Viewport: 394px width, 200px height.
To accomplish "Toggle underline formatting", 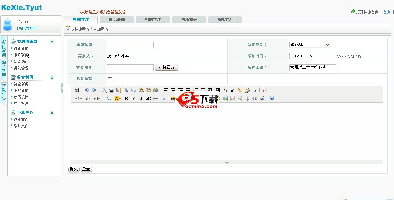I will coord(141,99).
